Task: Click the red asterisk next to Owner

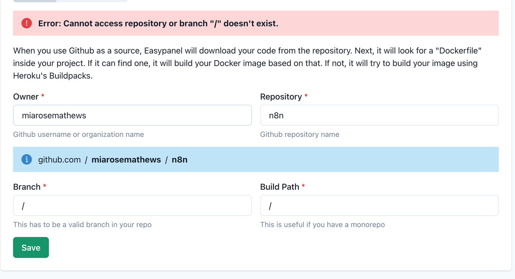Action: point(42,96)
